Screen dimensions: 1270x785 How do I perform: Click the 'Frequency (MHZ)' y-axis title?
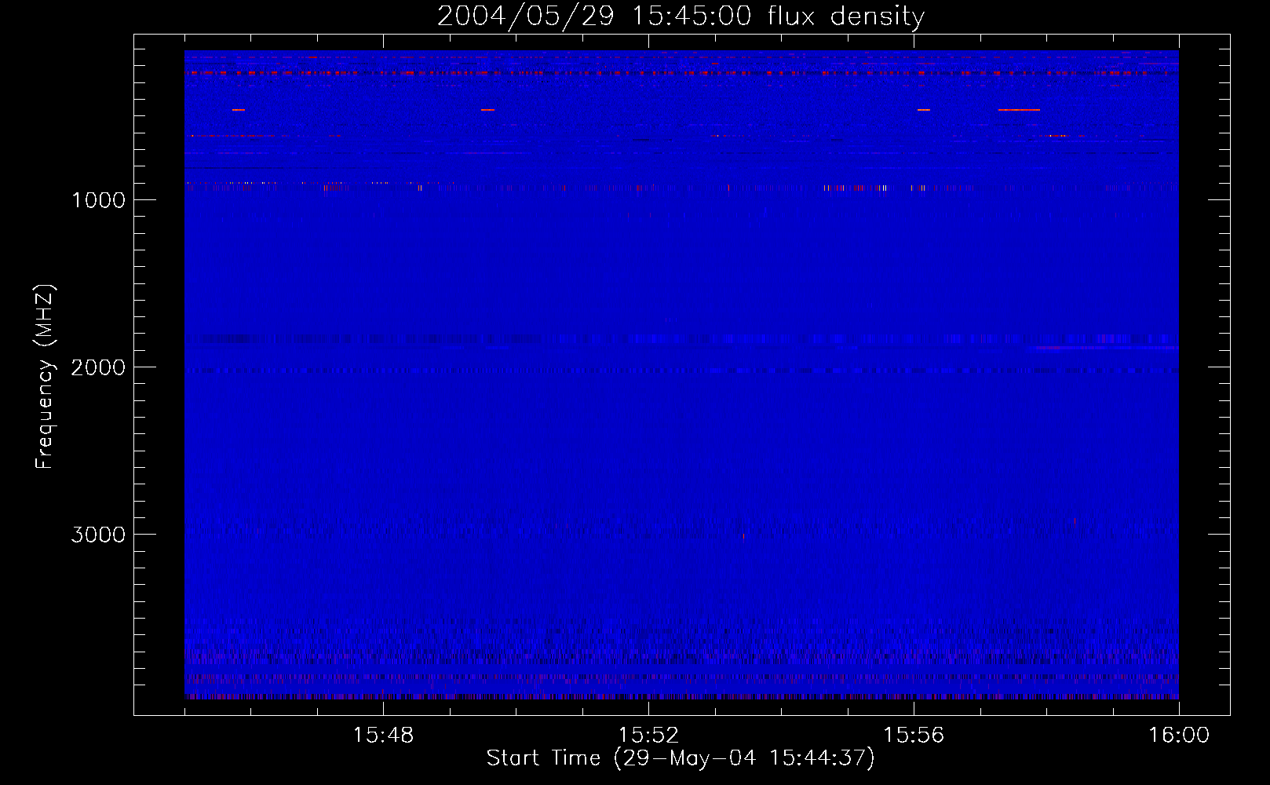46,377
